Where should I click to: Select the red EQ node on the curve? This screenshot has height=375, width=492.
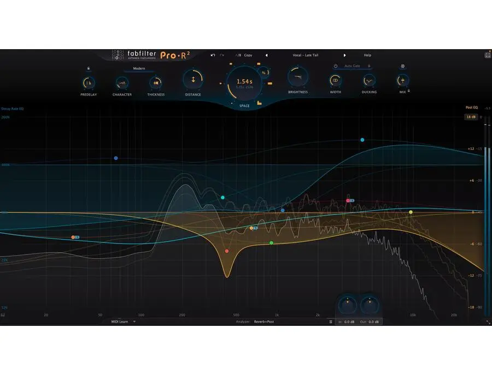pyautogui.click(x=227, y=251)
